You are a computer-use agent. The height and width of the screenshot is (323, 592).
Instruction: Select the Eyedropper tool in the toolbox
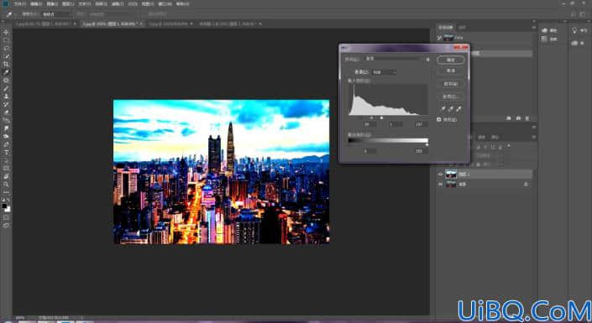[6, 72]
